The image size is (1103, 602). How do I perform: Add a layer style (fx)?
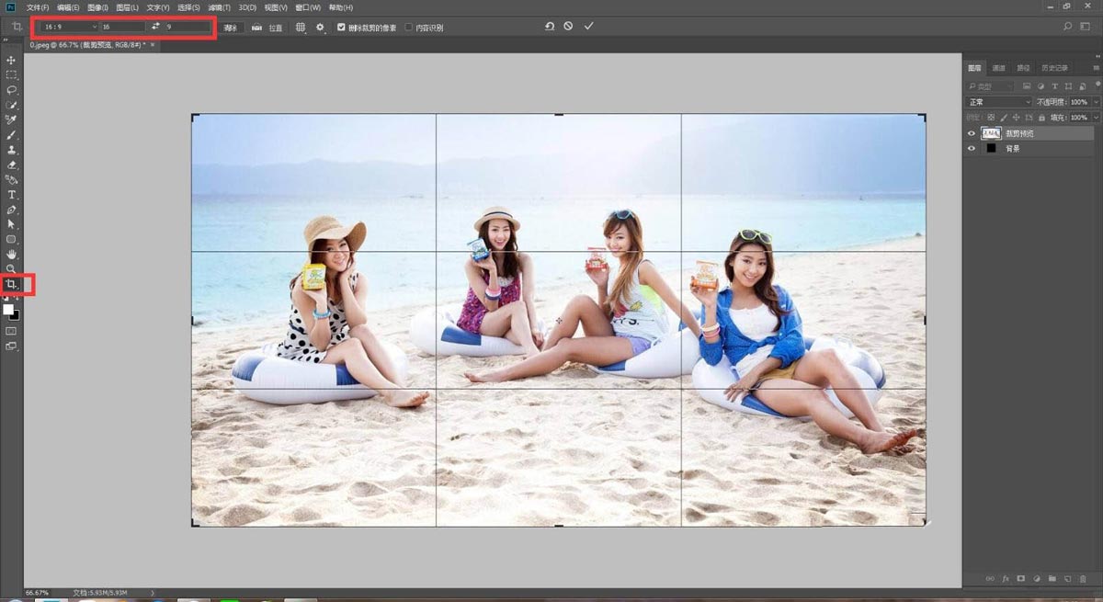[x=1006, y=579]
